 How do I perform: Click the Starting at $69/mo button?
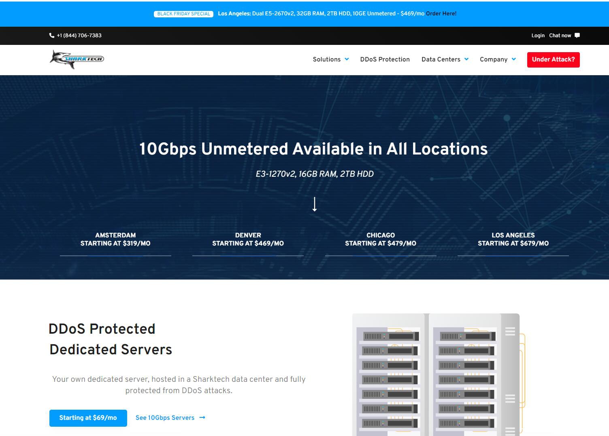point(88,418)
